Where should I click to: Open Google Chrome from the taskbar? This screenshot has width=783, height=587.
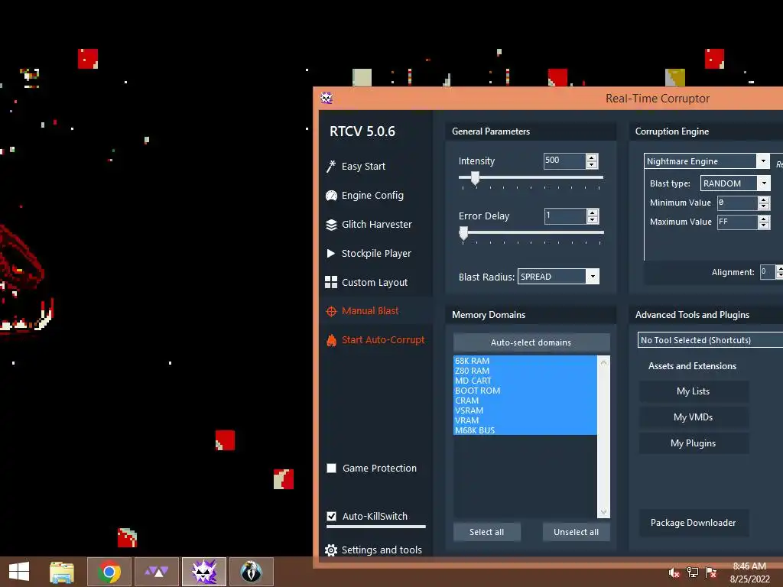tap(109, 572)
